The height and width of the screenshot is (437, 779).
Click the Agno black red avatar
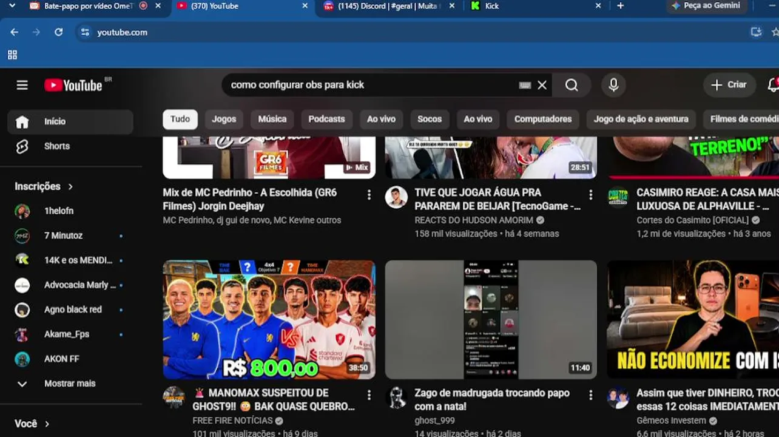tap(22, 310)
